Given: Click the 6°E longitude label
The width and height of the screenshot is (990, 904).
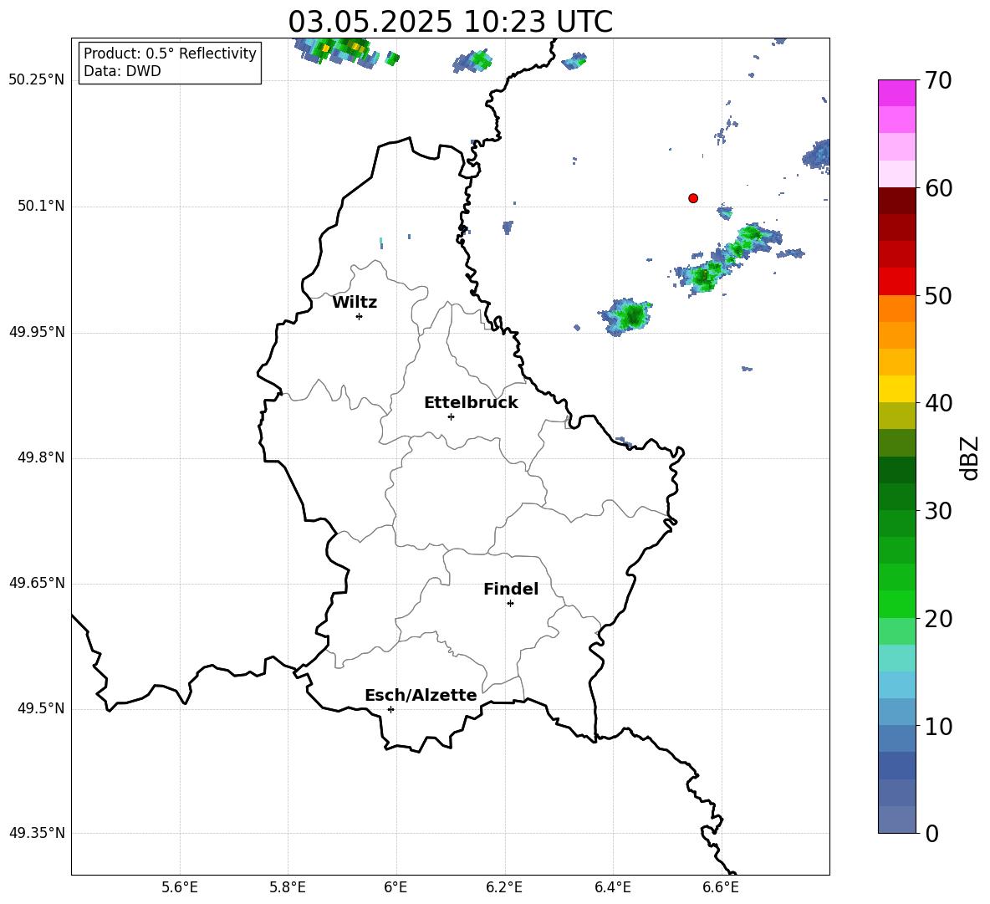Looking at the screenshot, I should (395, 887).
